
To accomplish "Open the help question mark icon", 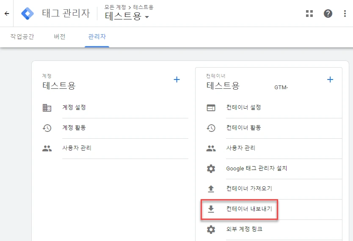I will point(328,14).
